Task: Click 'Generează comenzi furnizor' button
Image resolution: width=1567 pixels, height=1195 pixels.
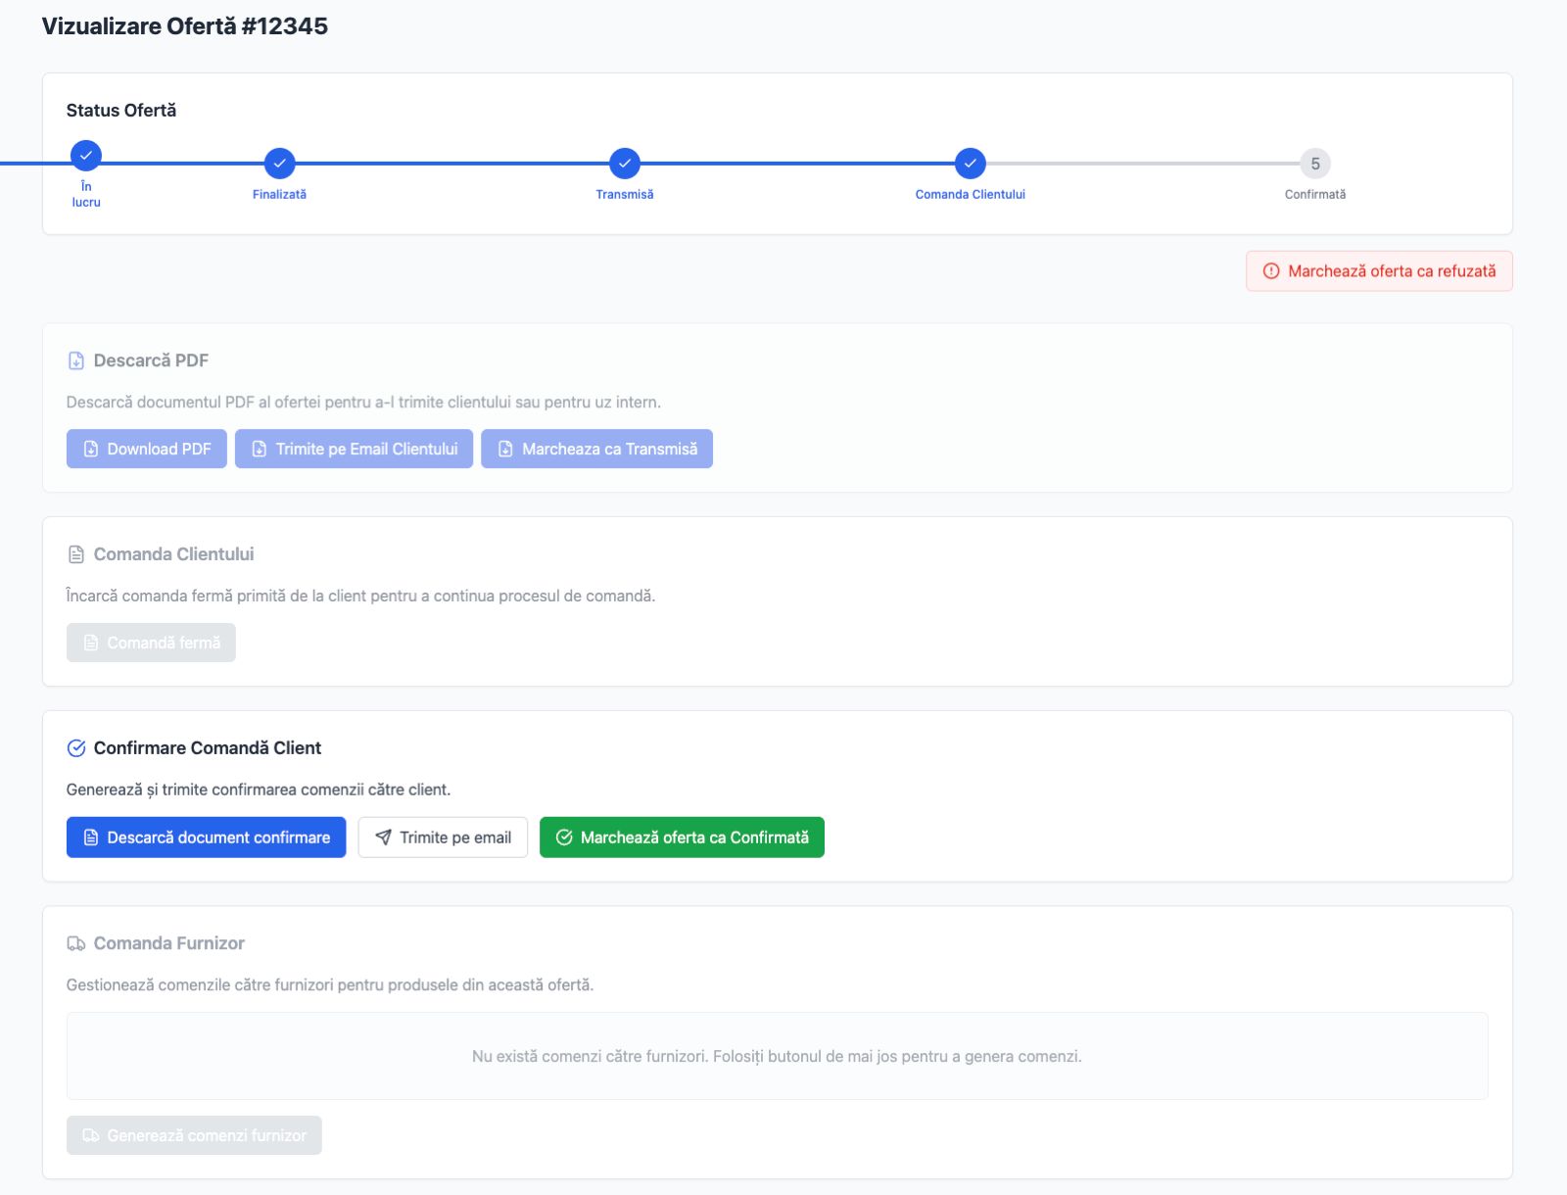Action: click(x=194, y=1135)
